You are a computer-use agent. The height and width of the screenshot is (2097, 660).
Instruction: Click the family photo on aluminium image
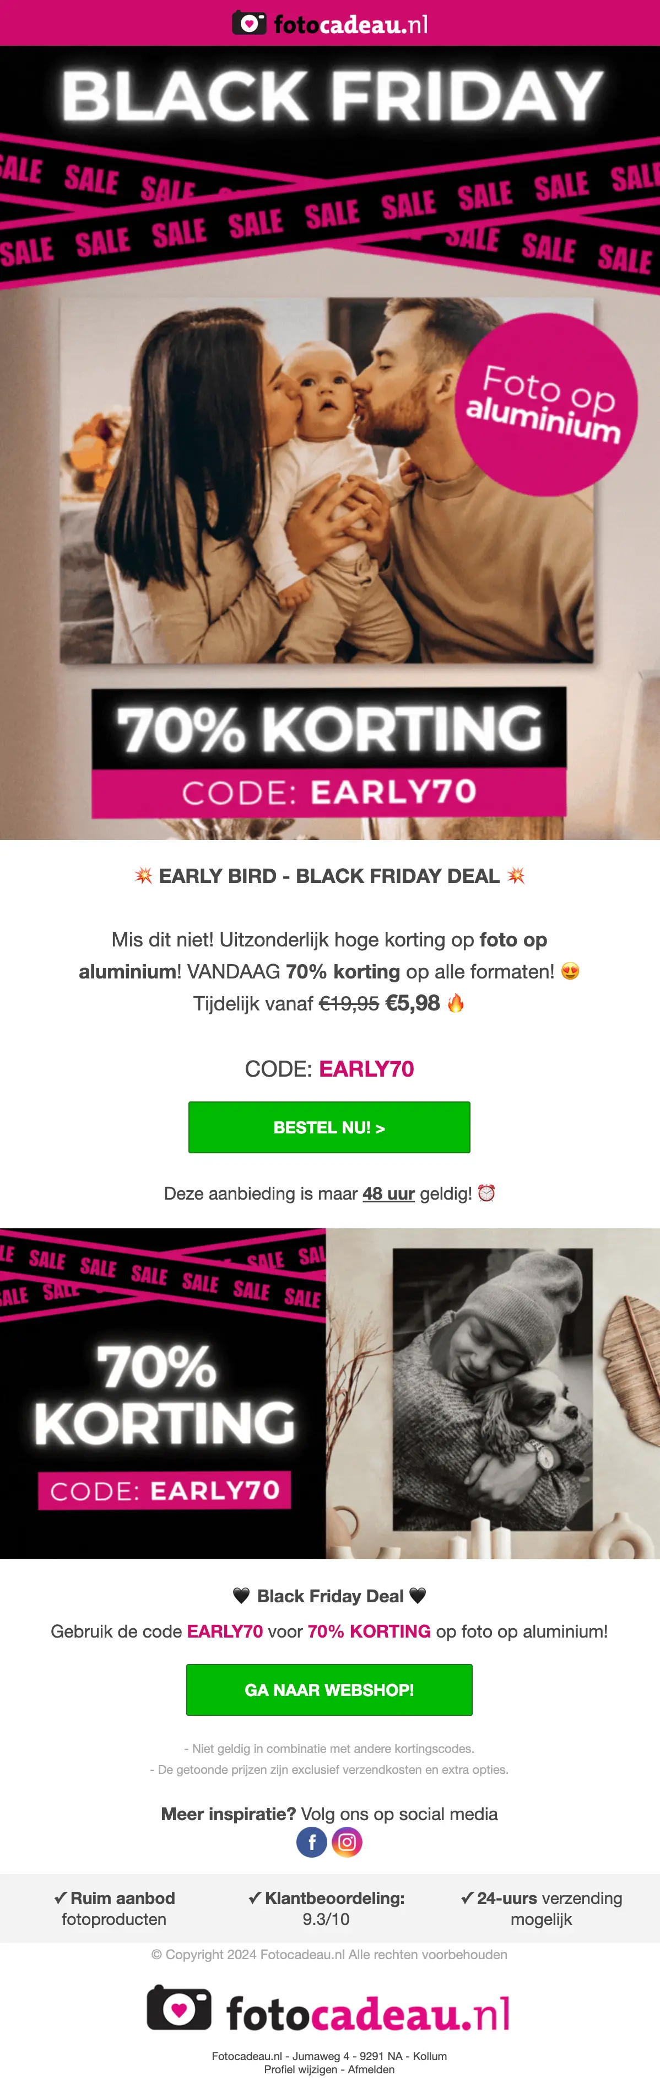[x=327, y=480]
